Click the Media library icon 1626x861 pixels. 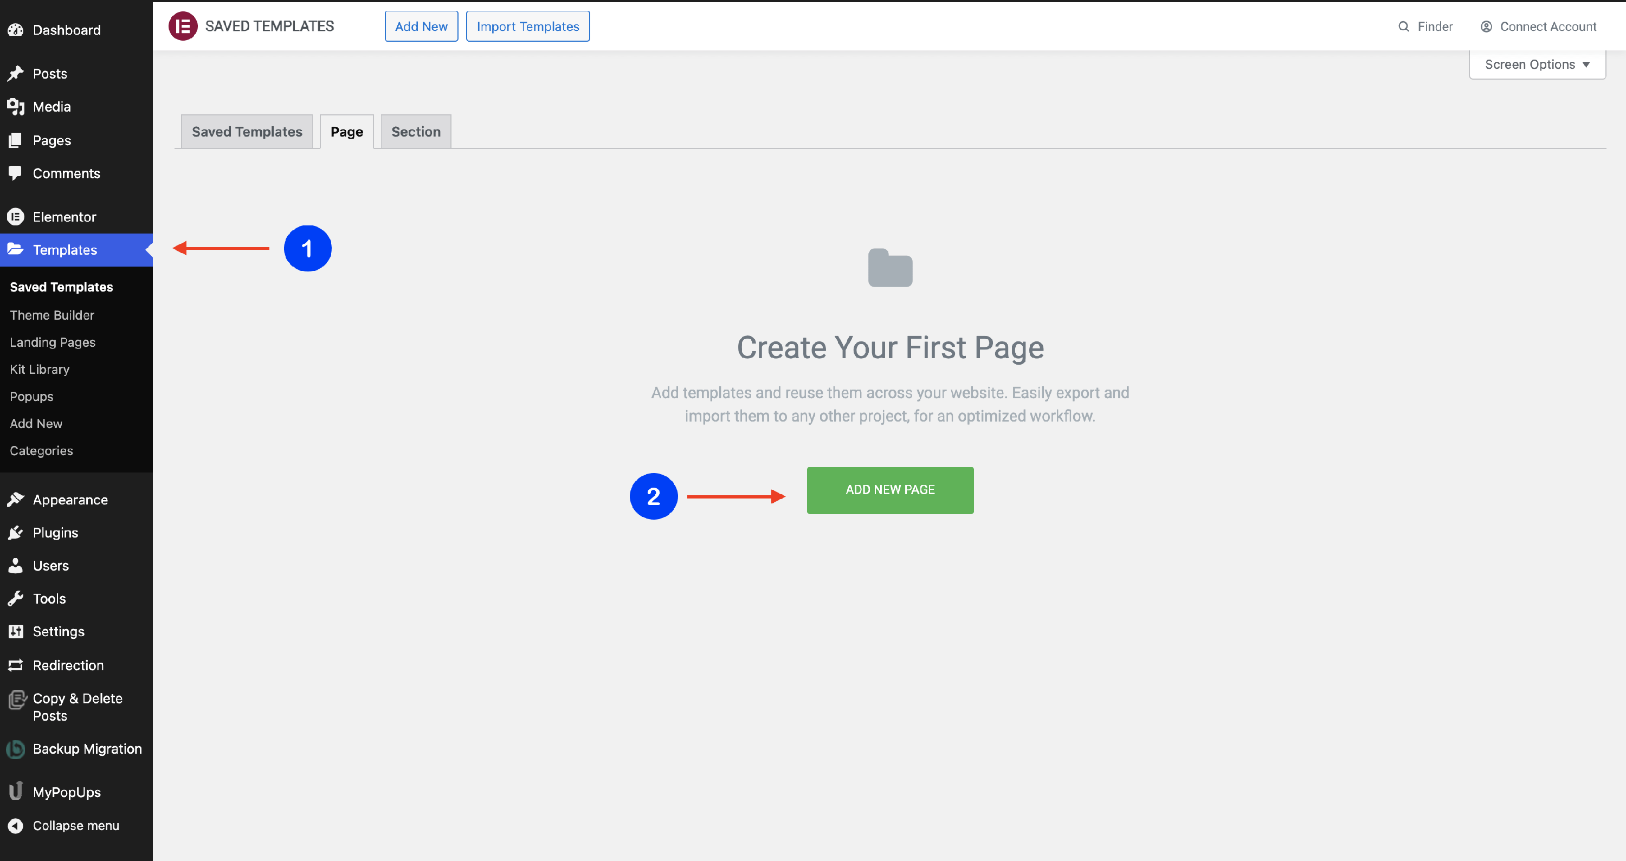[16, 107]
